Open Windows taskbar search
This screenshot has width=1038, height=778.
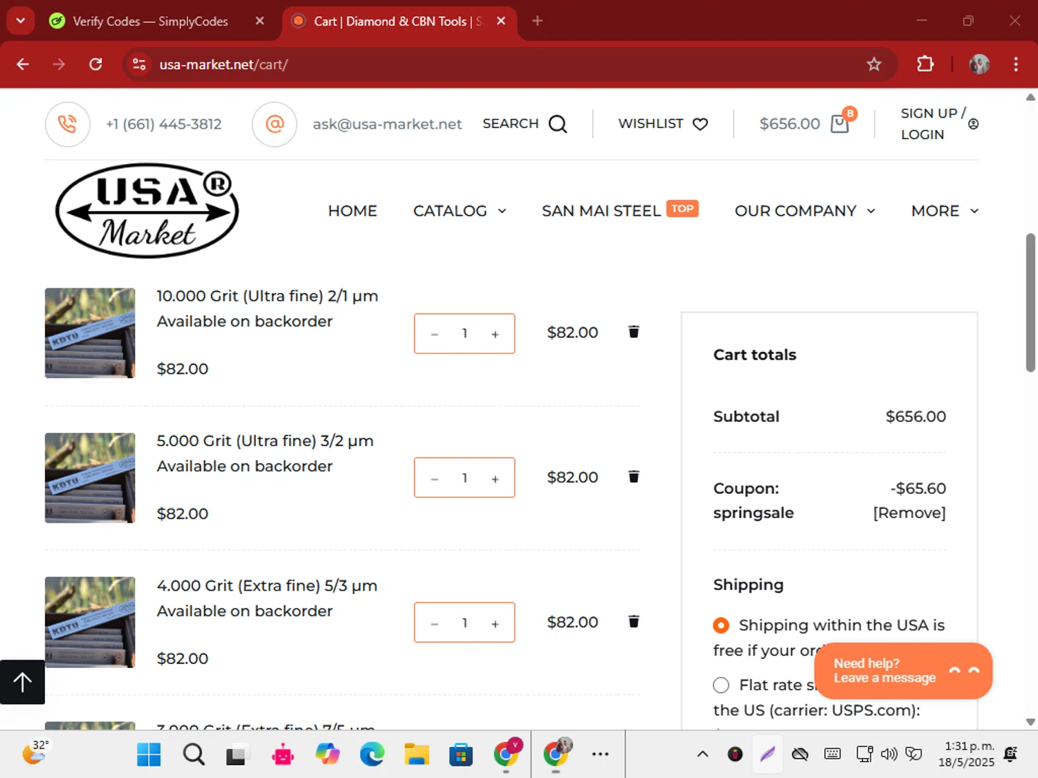194,754
